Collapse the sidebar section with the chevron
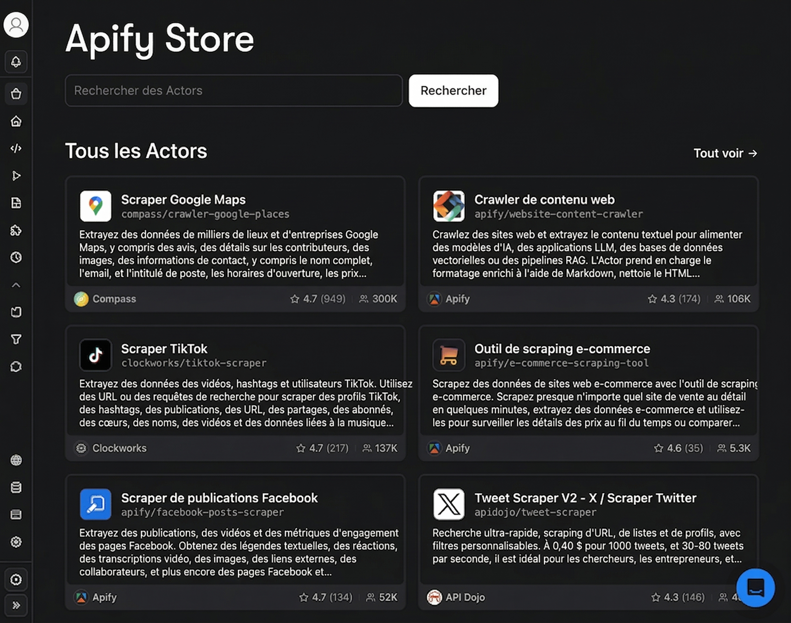The width and height of the screenshot is (791, 623). point(16,285)
